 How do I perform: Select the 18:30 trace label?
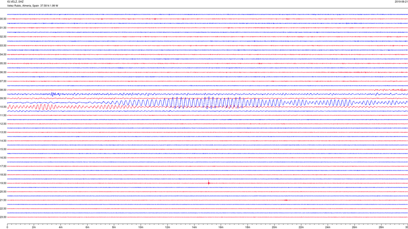[3, 175]
